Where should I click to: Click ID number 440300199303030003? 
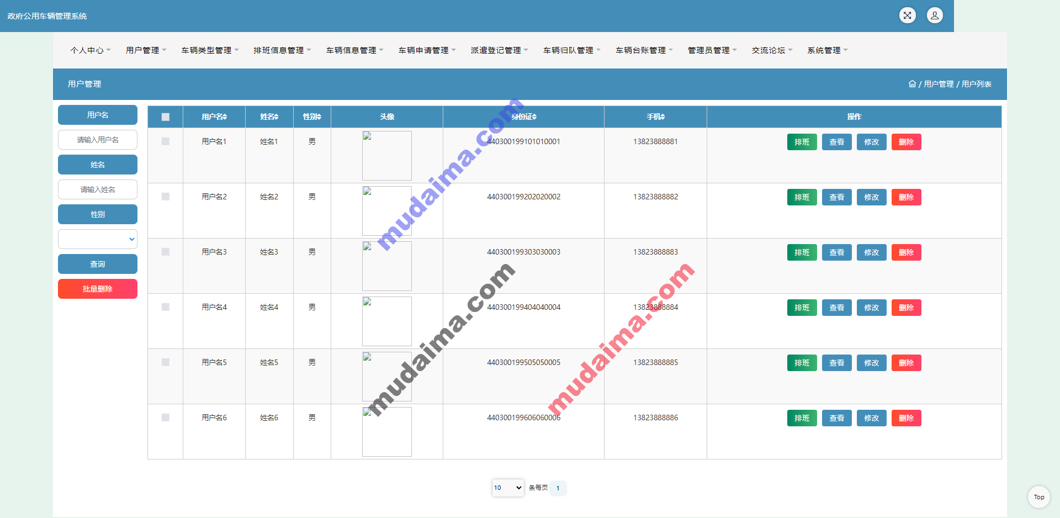523,252
